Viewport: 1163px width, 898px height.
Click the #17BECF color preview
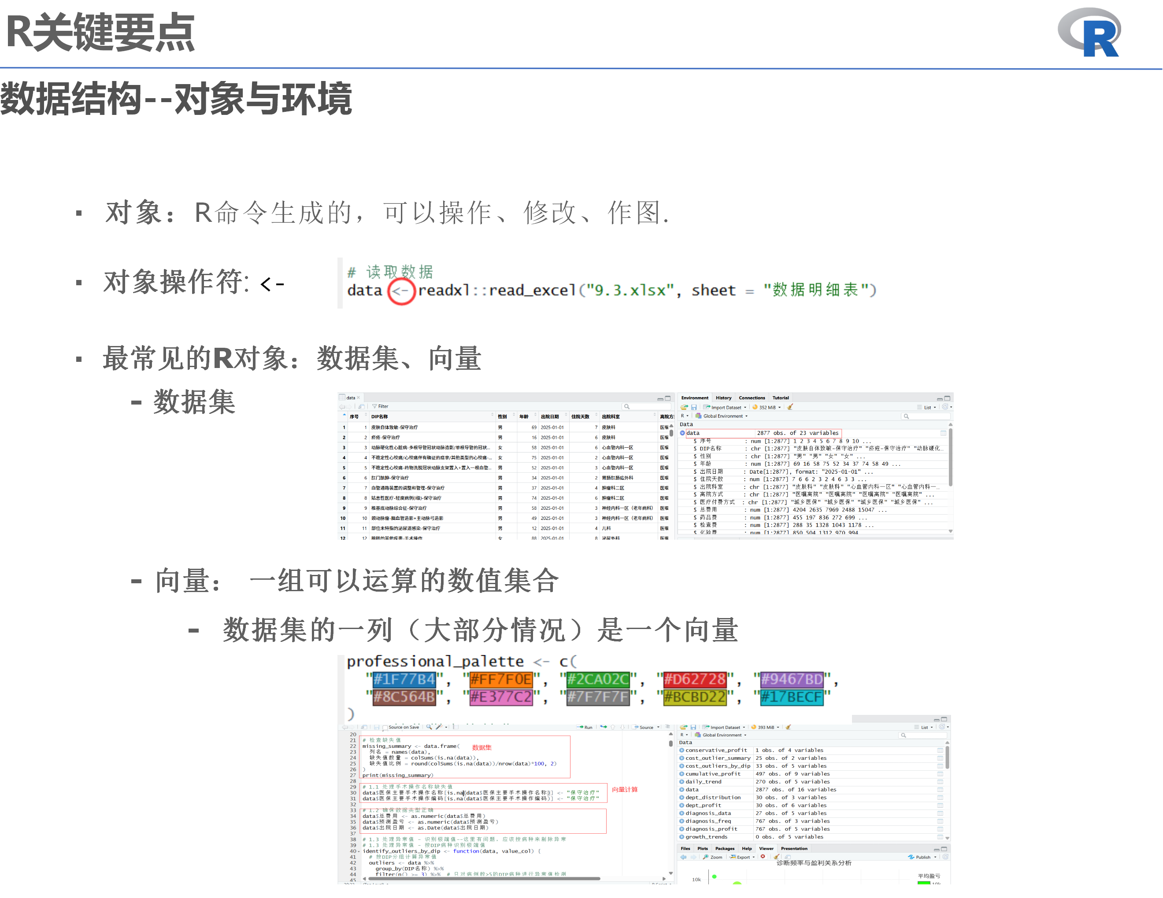pos(792,697)
